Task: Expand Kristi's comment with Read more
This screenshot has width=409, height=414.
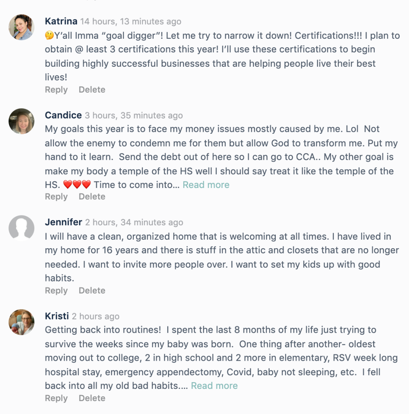Action: [x=214, y=386]
